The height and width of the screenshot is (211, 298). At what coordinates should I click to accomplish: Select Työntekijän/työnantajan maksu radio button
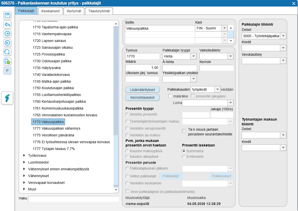coord(127,121)
